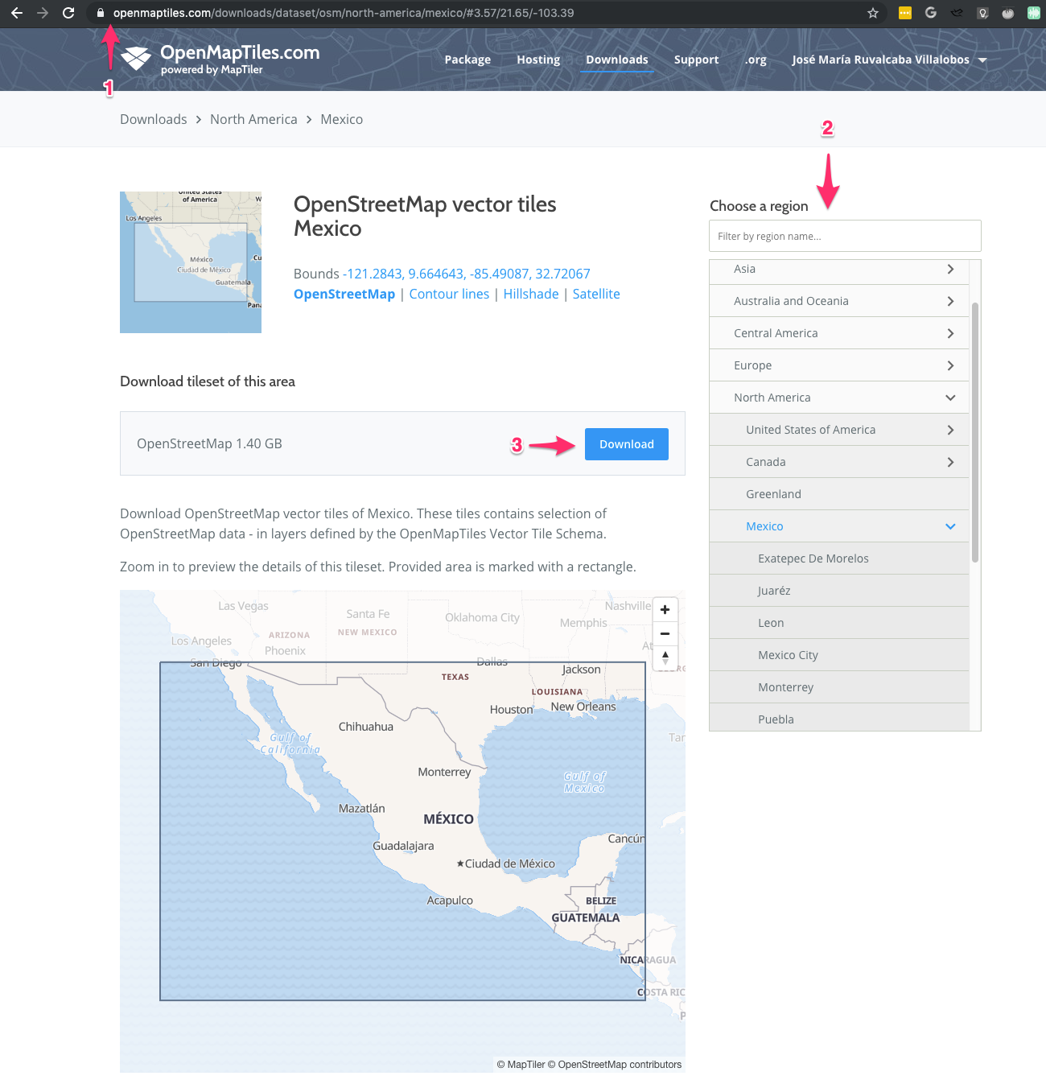Screen dimensions: 1046x1084
Task: Select Puebla in the region list
Action: pos(839,718)
